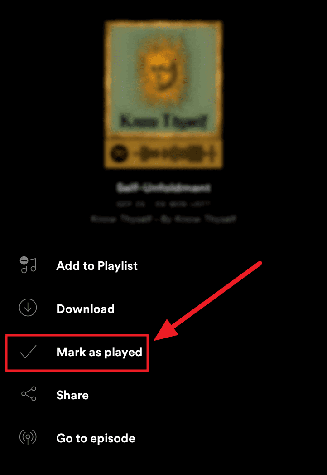Screen dimensions: 327x475
Task: Choose the Share option label
Action: tap(72, 395)
